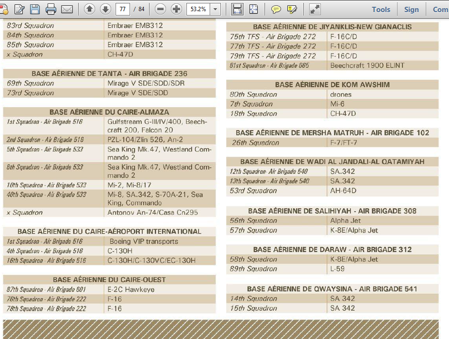
Task: Select the "L-59" aircraft cell
Action: [x=337, y=269]
